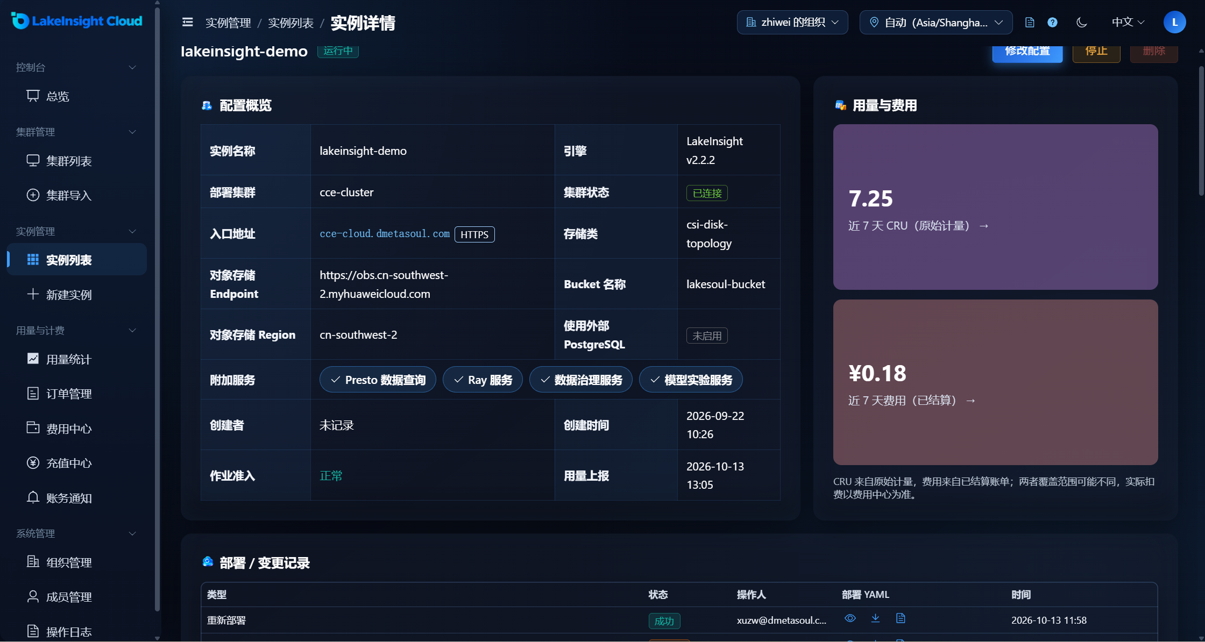Click the Presto 数据查询 service tag
This screenshot has height=642, width=1205.
coord(378,380)
